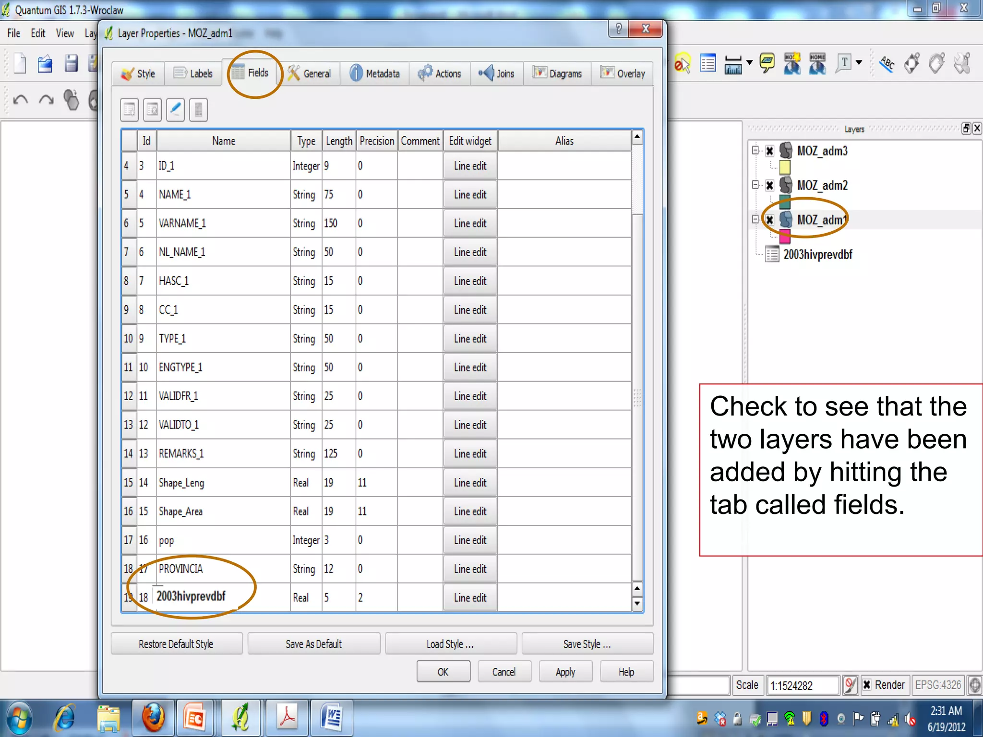Switch to the Style tab
The image size is (983, 737).
click(138, 74)
